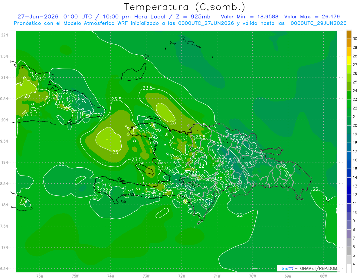
Task: Click the orange legend swatch between 29 and 30
Action: [x=349, y=43]
